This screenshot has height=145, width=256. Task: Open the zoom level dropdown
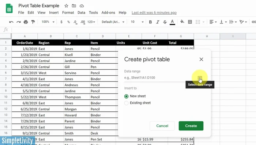(48, 22)
